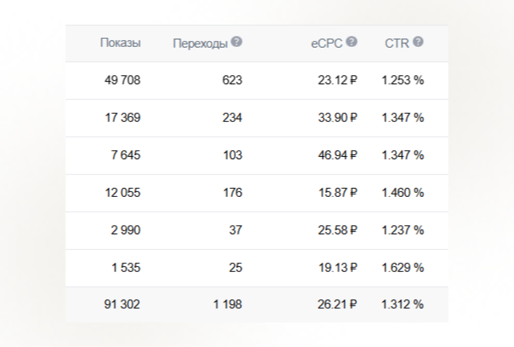514x347 pixels.
Task: Select the 7 645 impressions cell
Action: (x=126, y=155)
